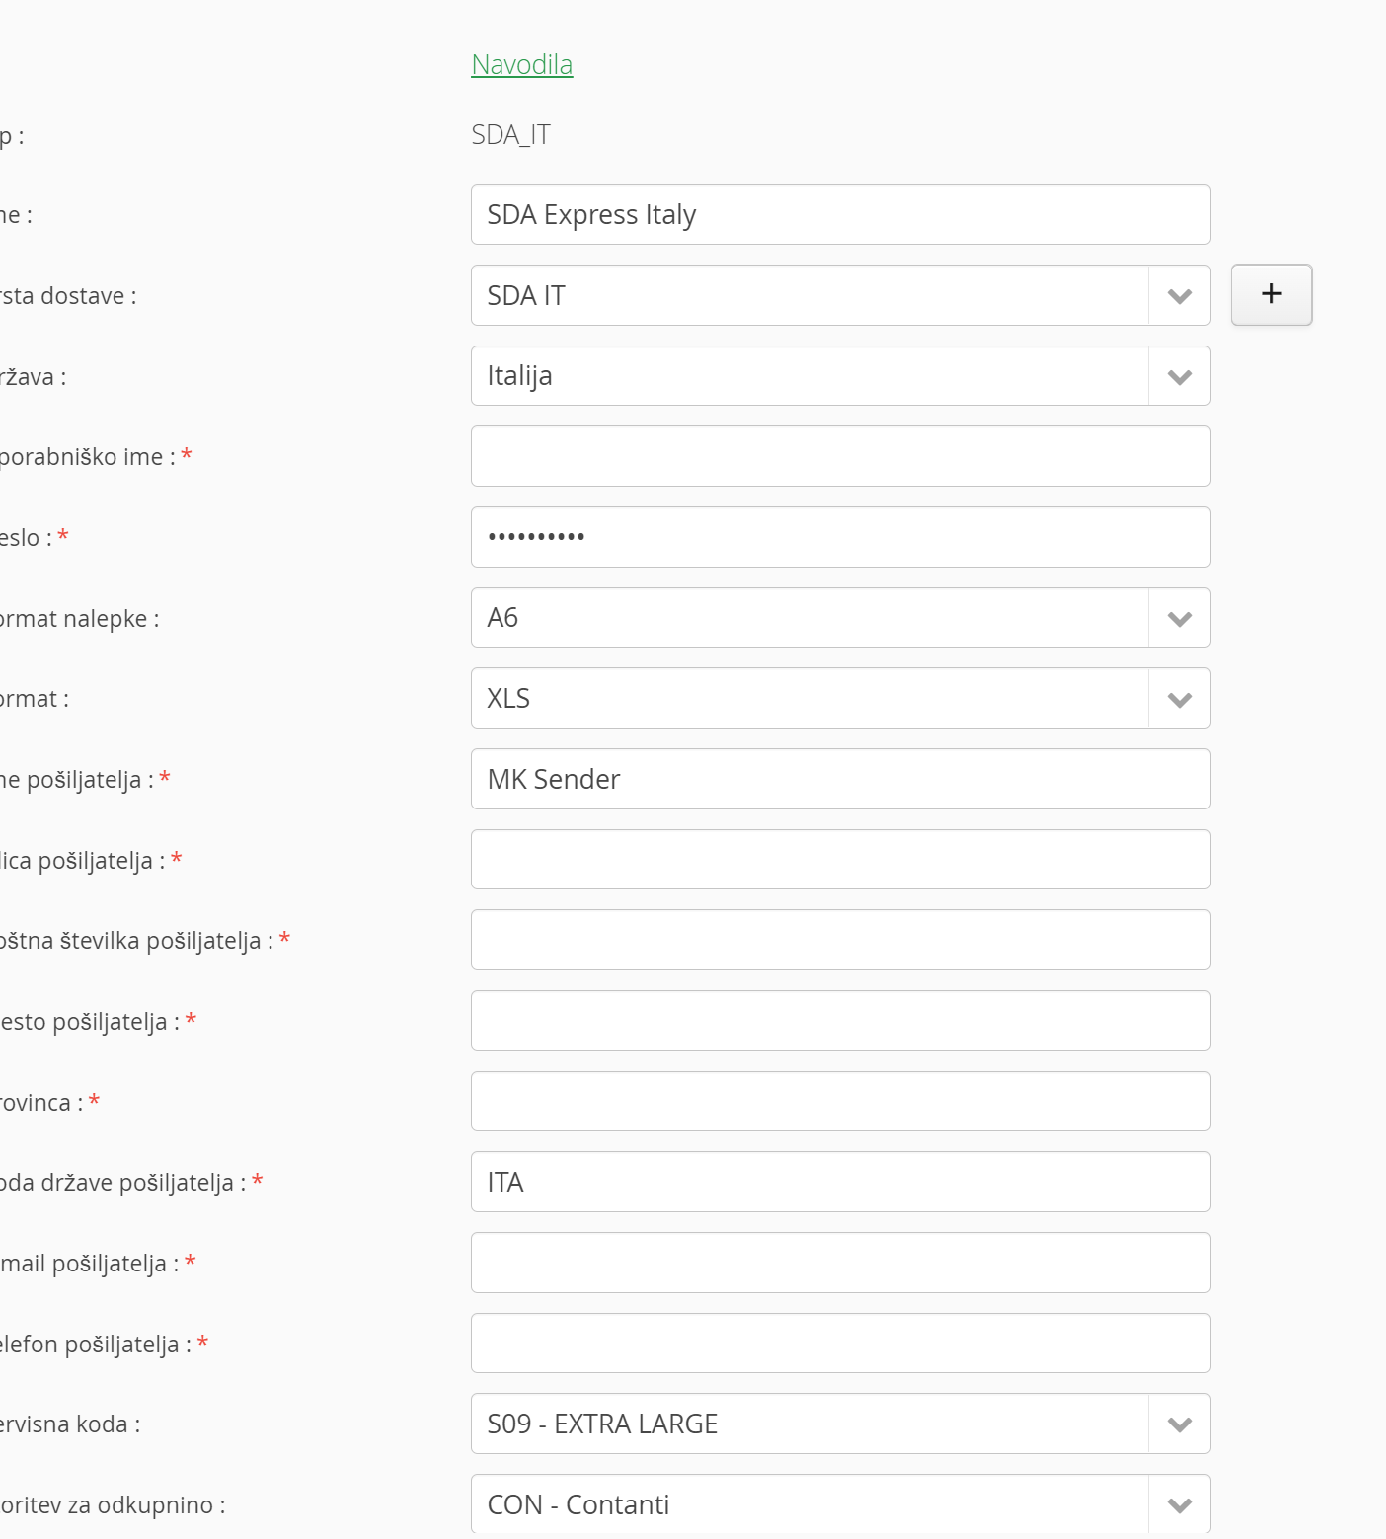Expand the Italija country dropdown

click(841, 375)
